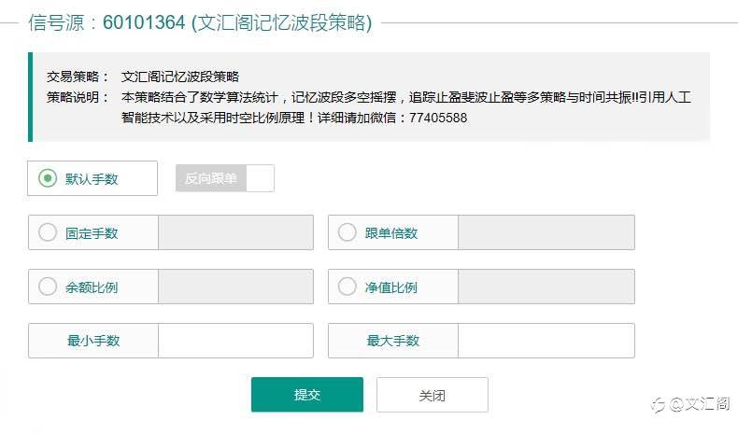Image resolution: width=738 pixels, height=434 pixels.
Task: Choose the 净值比例 radio option
Action: 347,287
